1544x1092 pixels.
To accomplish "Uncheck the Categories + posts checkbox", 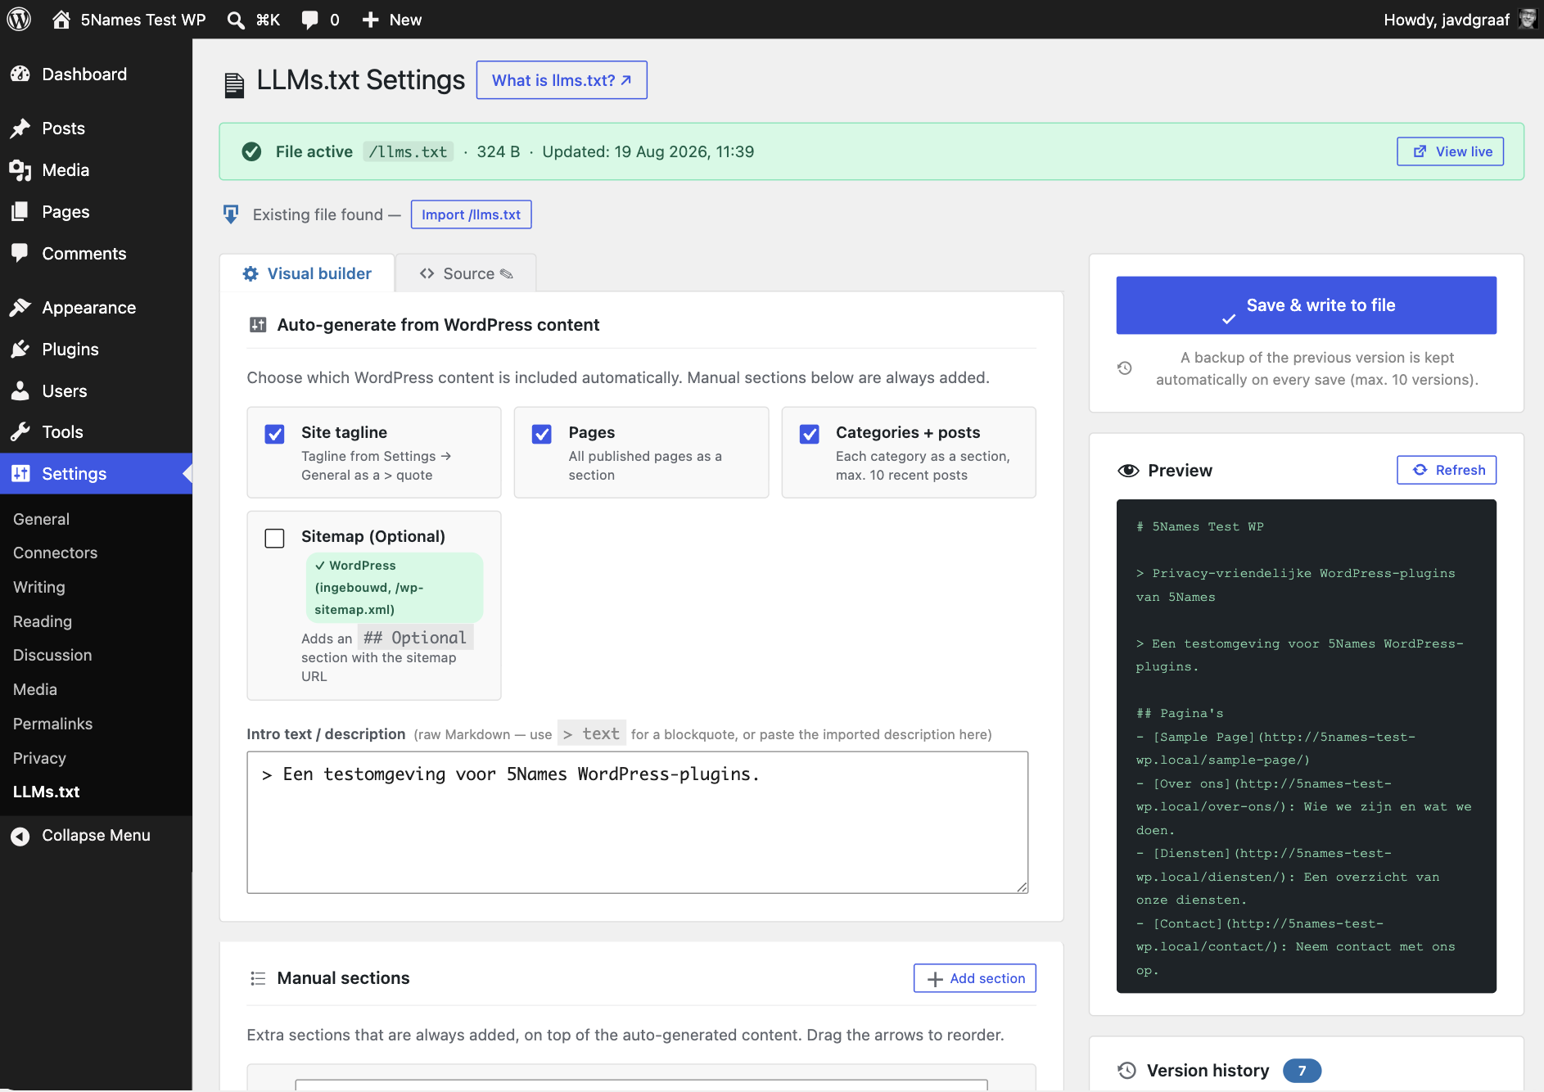I will coord(810,434).
